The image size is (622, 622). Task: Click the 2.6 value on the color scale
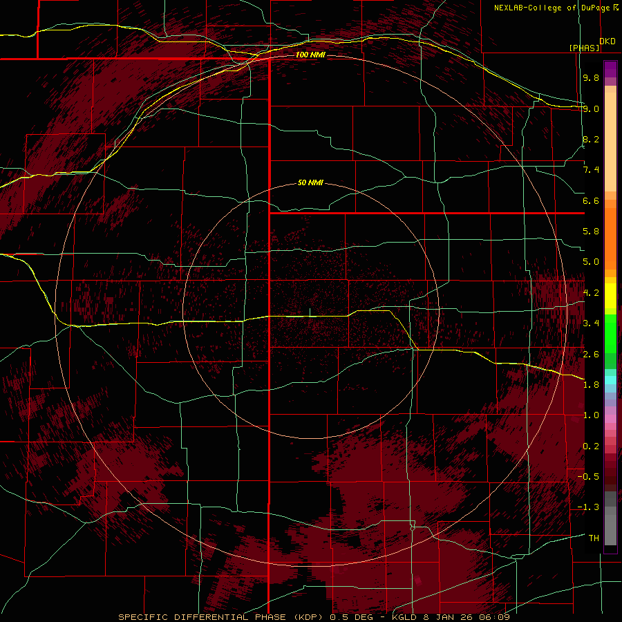(591, 355)
